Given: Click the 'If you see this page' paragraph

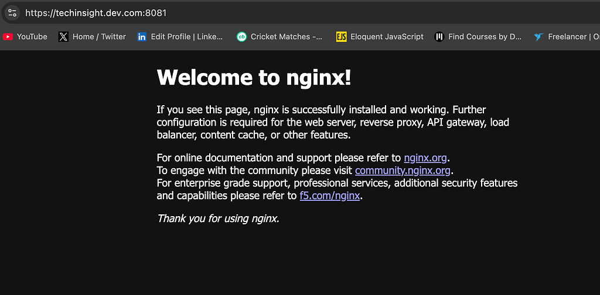Looking at the screenshot, I should (x=333, y=123).
